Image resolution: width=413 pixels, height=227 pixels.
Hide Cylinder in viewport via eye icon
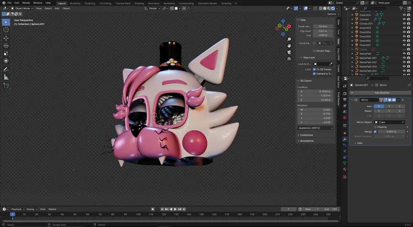(404, 19)
